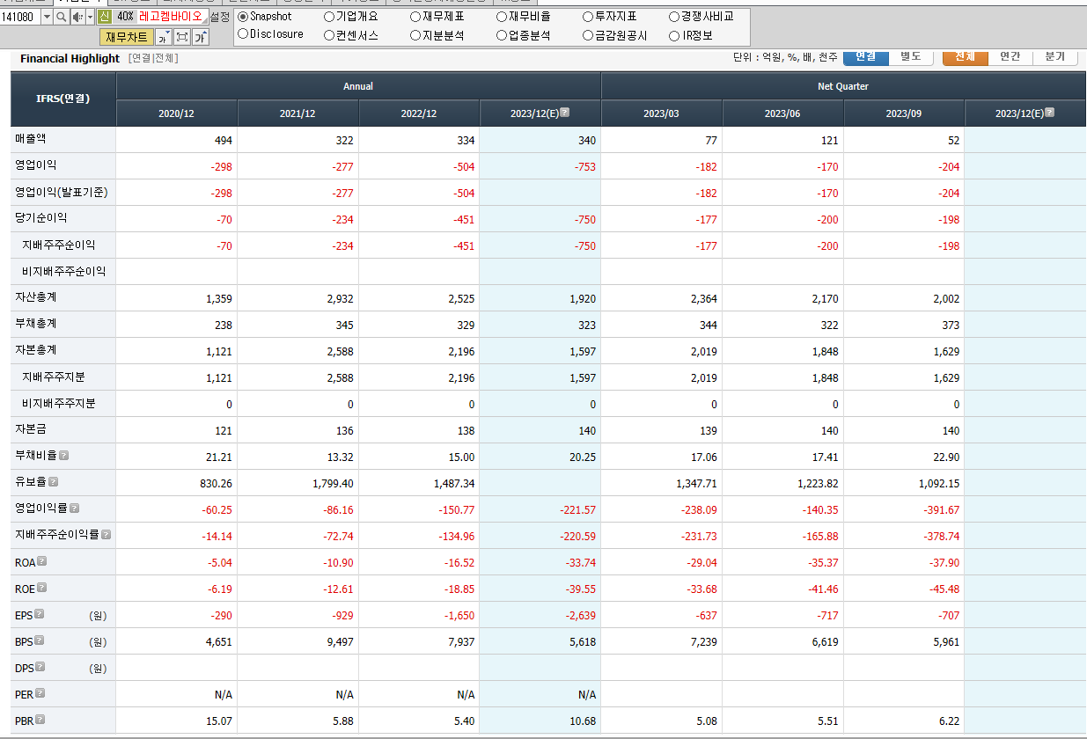Open help icon beside ROA

click(x=41, y=561)
